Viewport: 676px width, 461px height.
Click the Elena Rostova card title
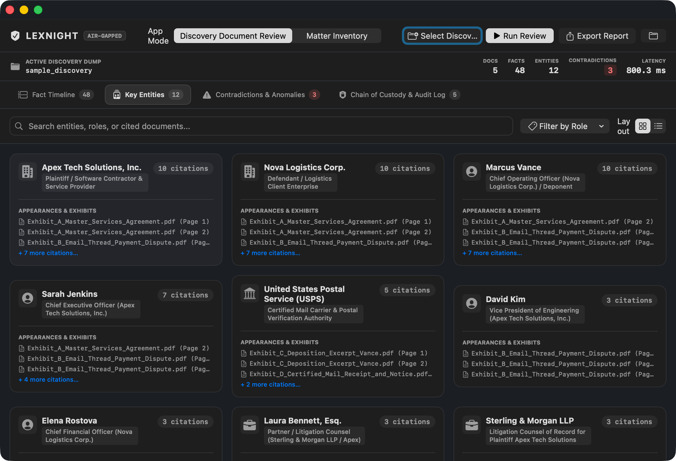coord(69,421)
